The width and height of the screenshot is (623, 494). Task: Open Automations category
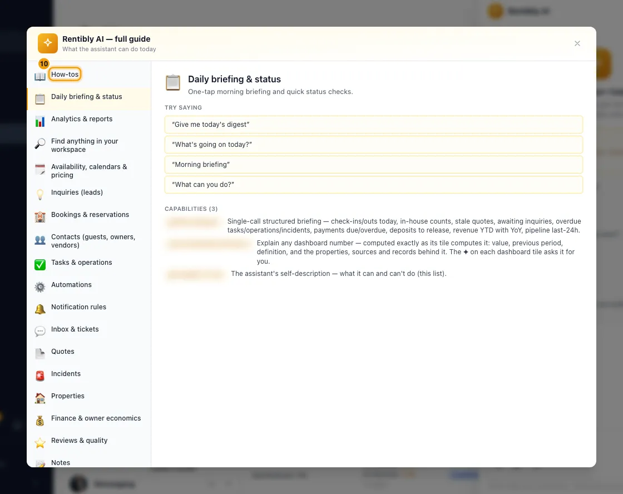pos(89,286)
